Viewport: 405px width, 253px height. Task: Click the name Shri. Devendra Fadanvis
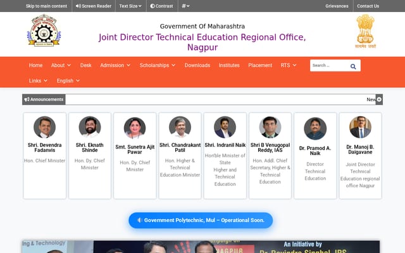45,147
